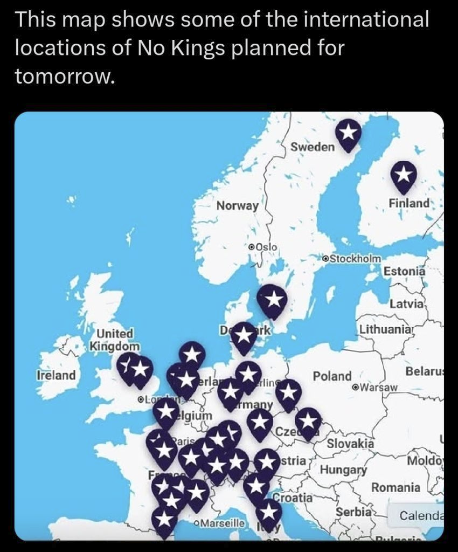Viewport: 458px width, 552px height.
Task: Click the Poland country label
Action: pos(332,376)
